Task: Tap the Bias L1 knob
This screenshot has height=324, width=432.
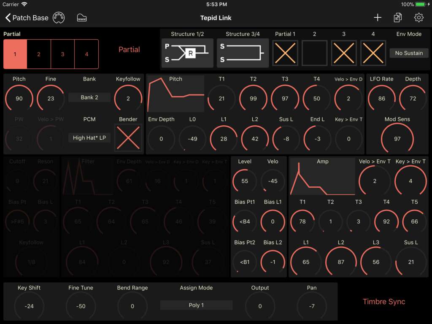Action: 273,221
